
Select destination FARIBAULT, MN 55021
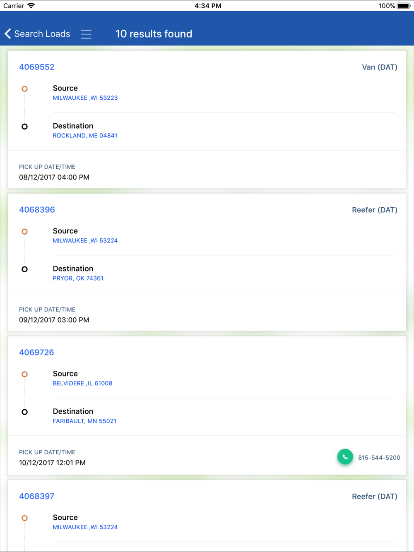84,421
